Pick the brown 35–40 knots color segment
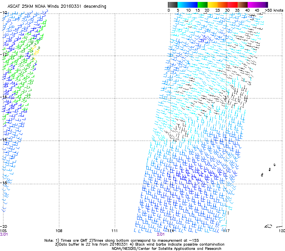The height and width of the screenshot is (251, 285). point(243,5)
